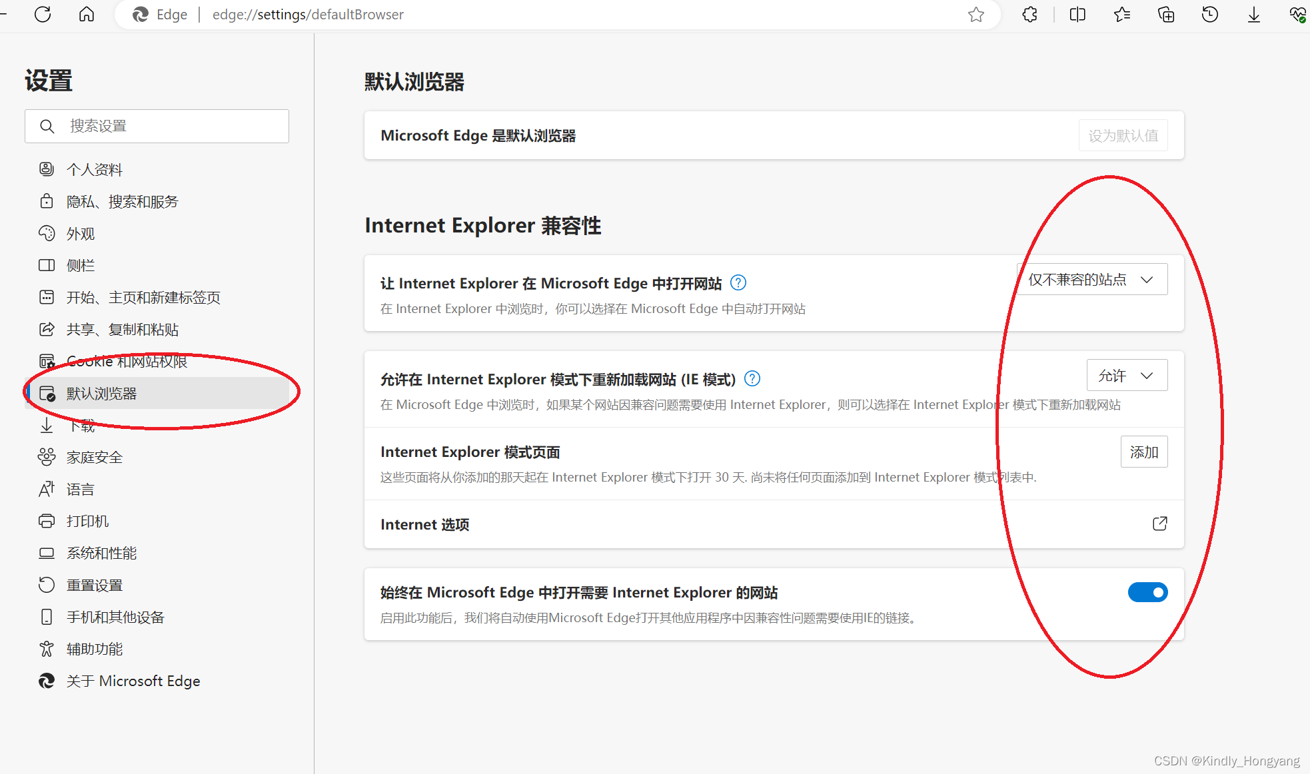Open split screen icon in toolbar

pos(1077,15)
